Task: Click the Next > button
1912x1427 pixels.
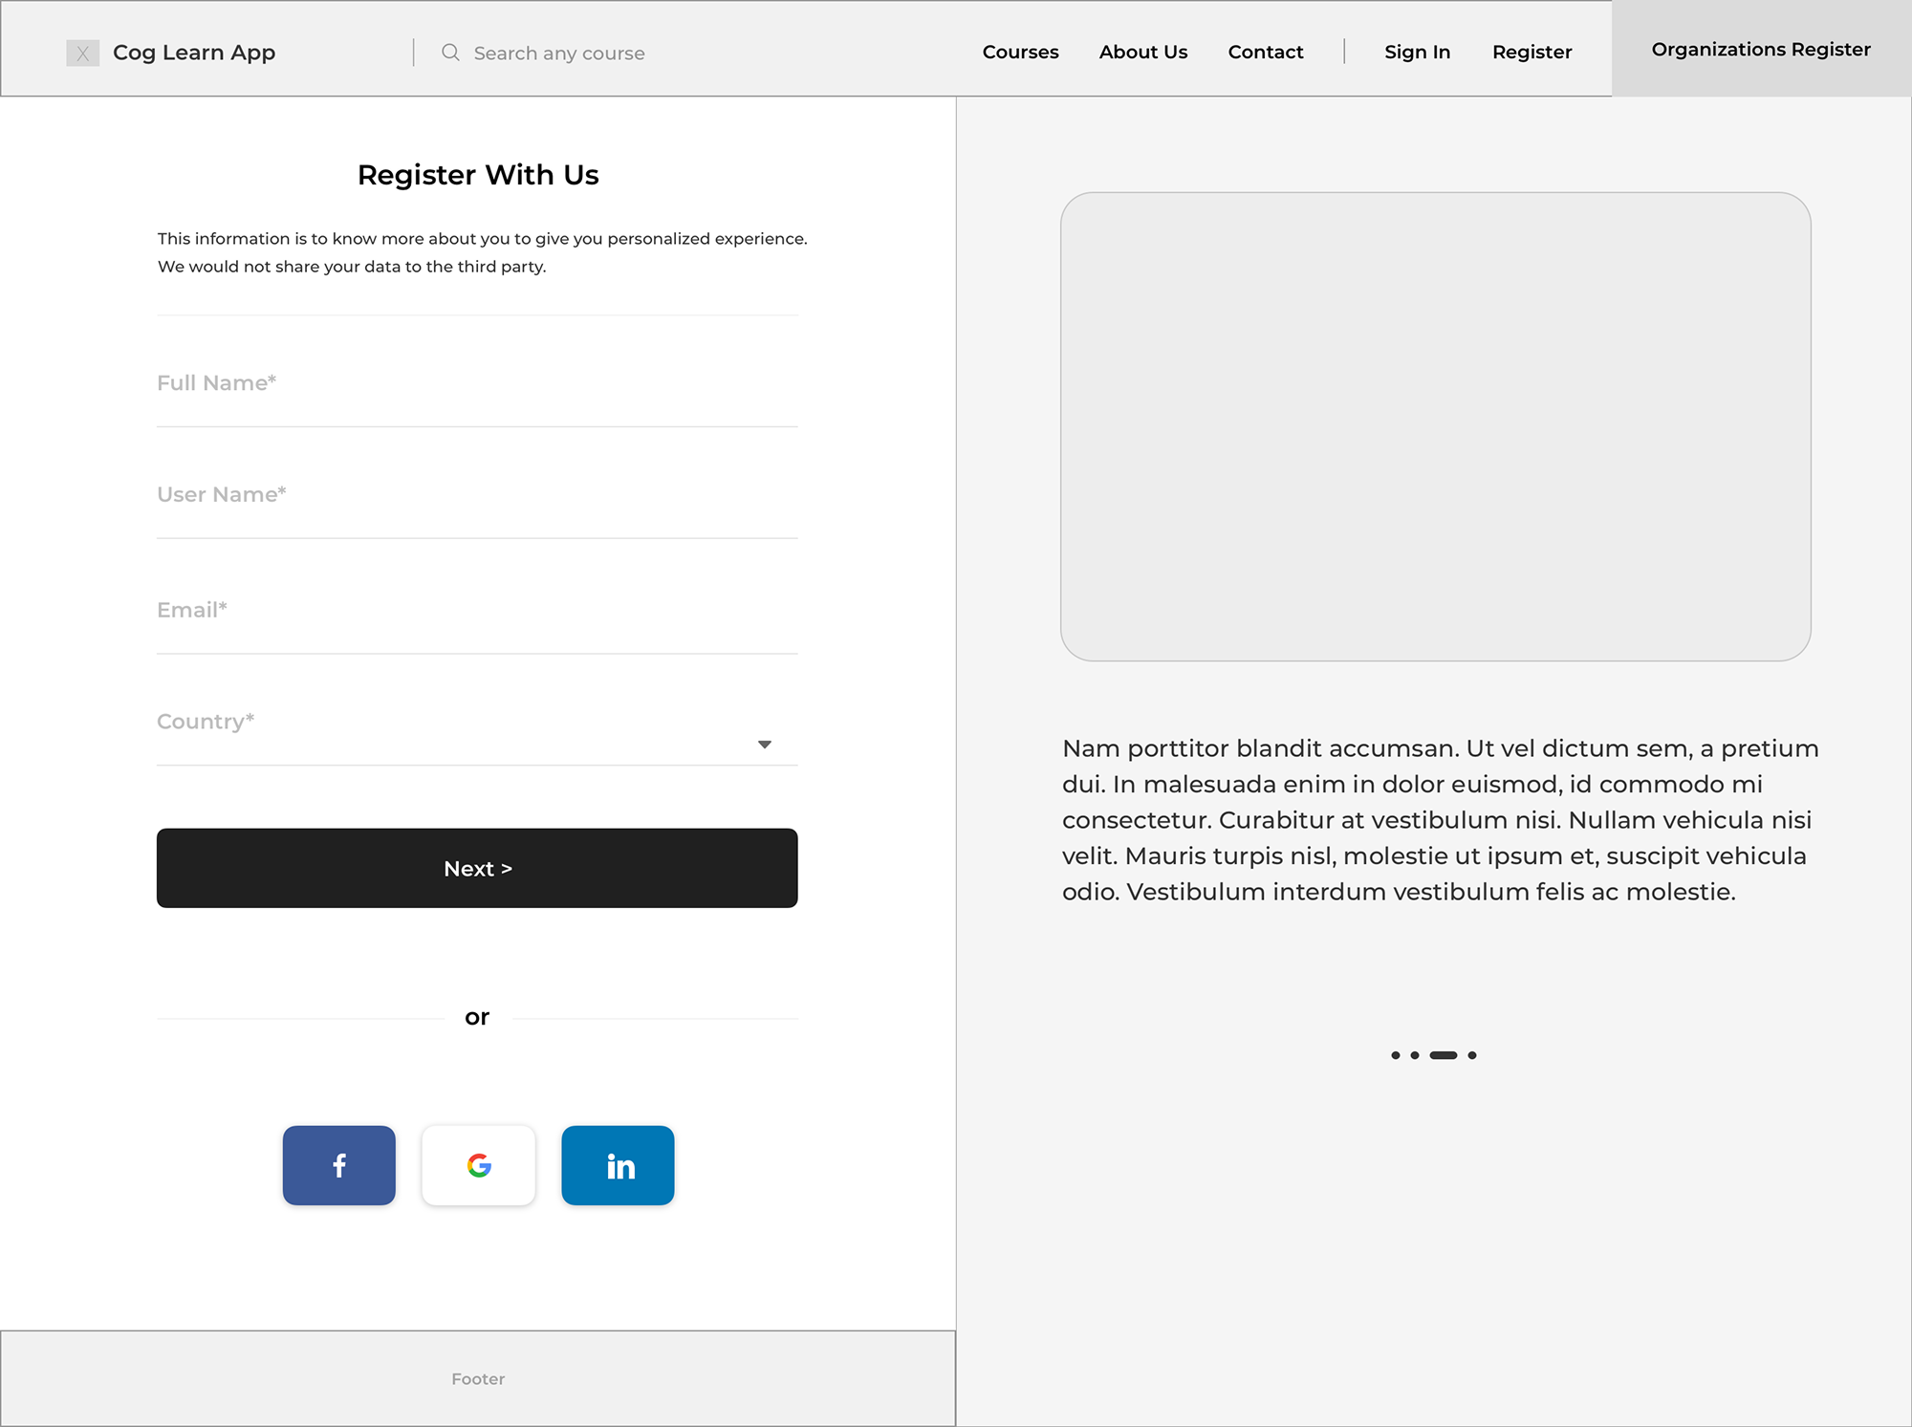Action: (477, 868)
